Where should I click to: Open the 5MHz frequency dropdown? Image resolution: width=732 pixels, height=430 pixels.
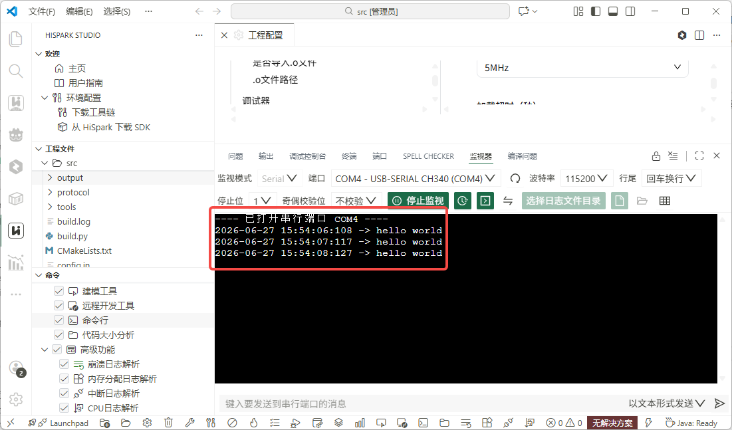(582, 68)
